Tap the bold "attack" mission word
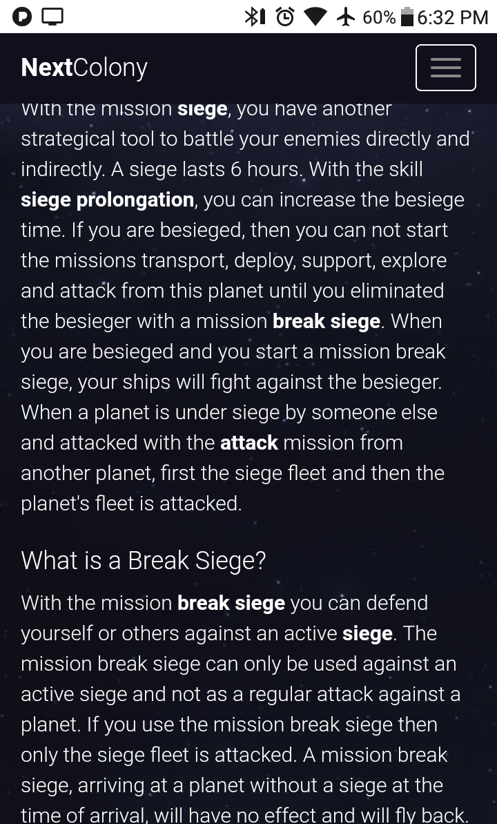This screenshot has height=824, width=497. [x=249, y=443]
